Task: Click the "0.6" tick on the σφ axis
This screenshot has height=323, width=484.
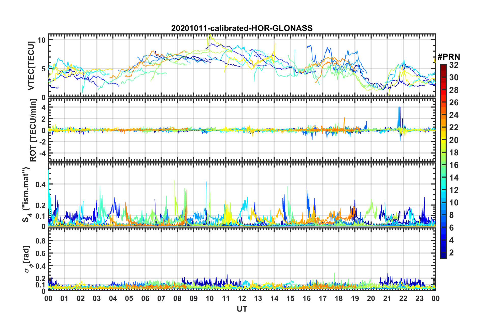Action: point(41,253)
